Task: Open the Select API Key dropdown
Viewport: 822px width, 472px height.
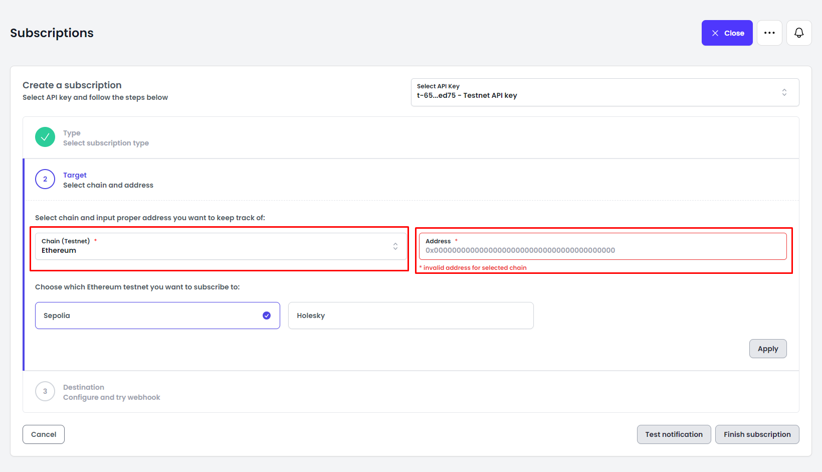Action: point(596,92)
